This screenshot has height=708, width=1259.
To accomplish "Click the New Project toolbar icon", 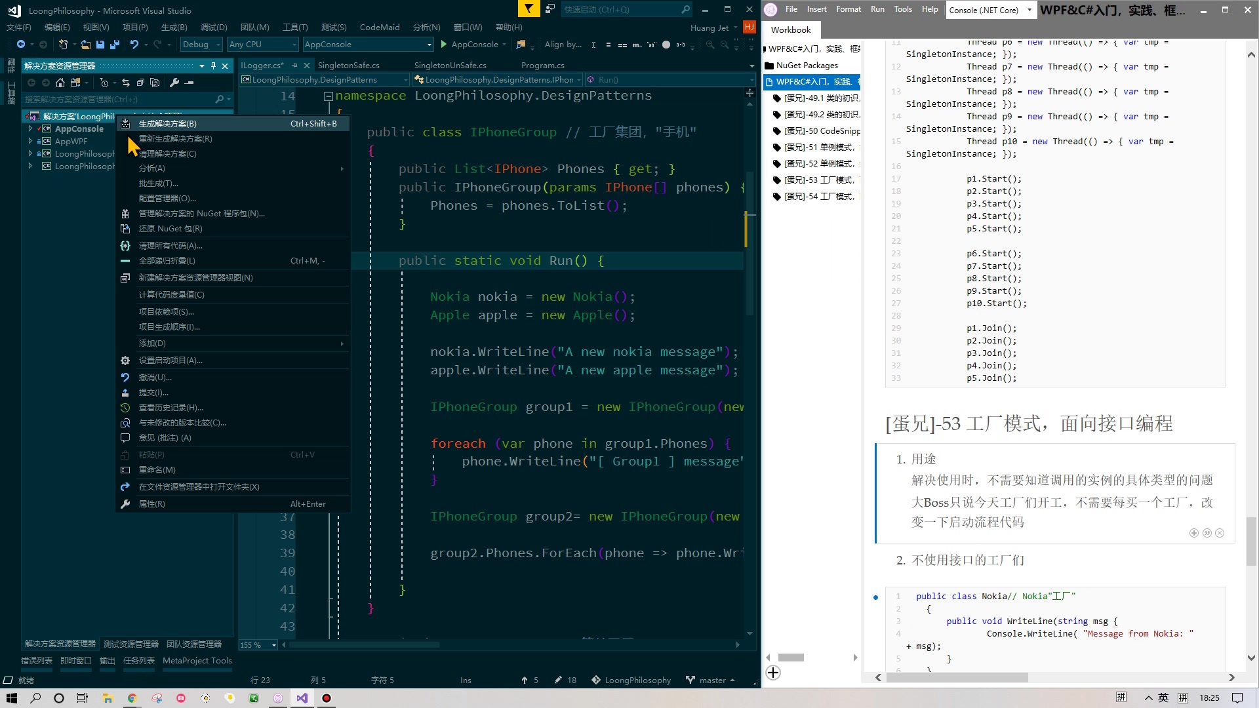I will click(64, 45).
